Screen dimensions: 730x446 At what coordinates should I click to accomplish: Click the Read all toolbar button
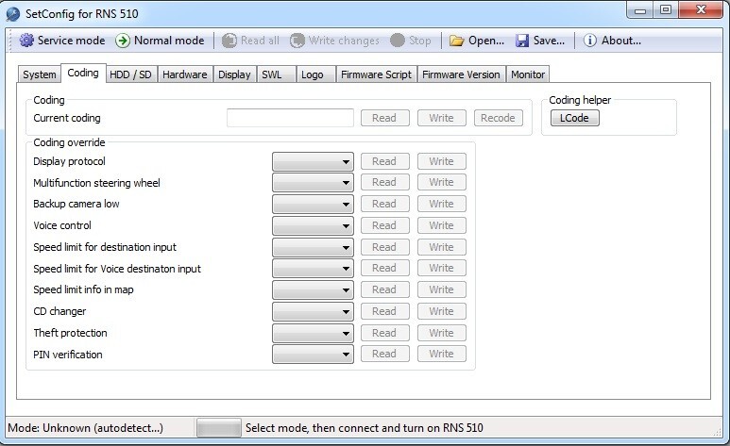click(x=250, y=41)
